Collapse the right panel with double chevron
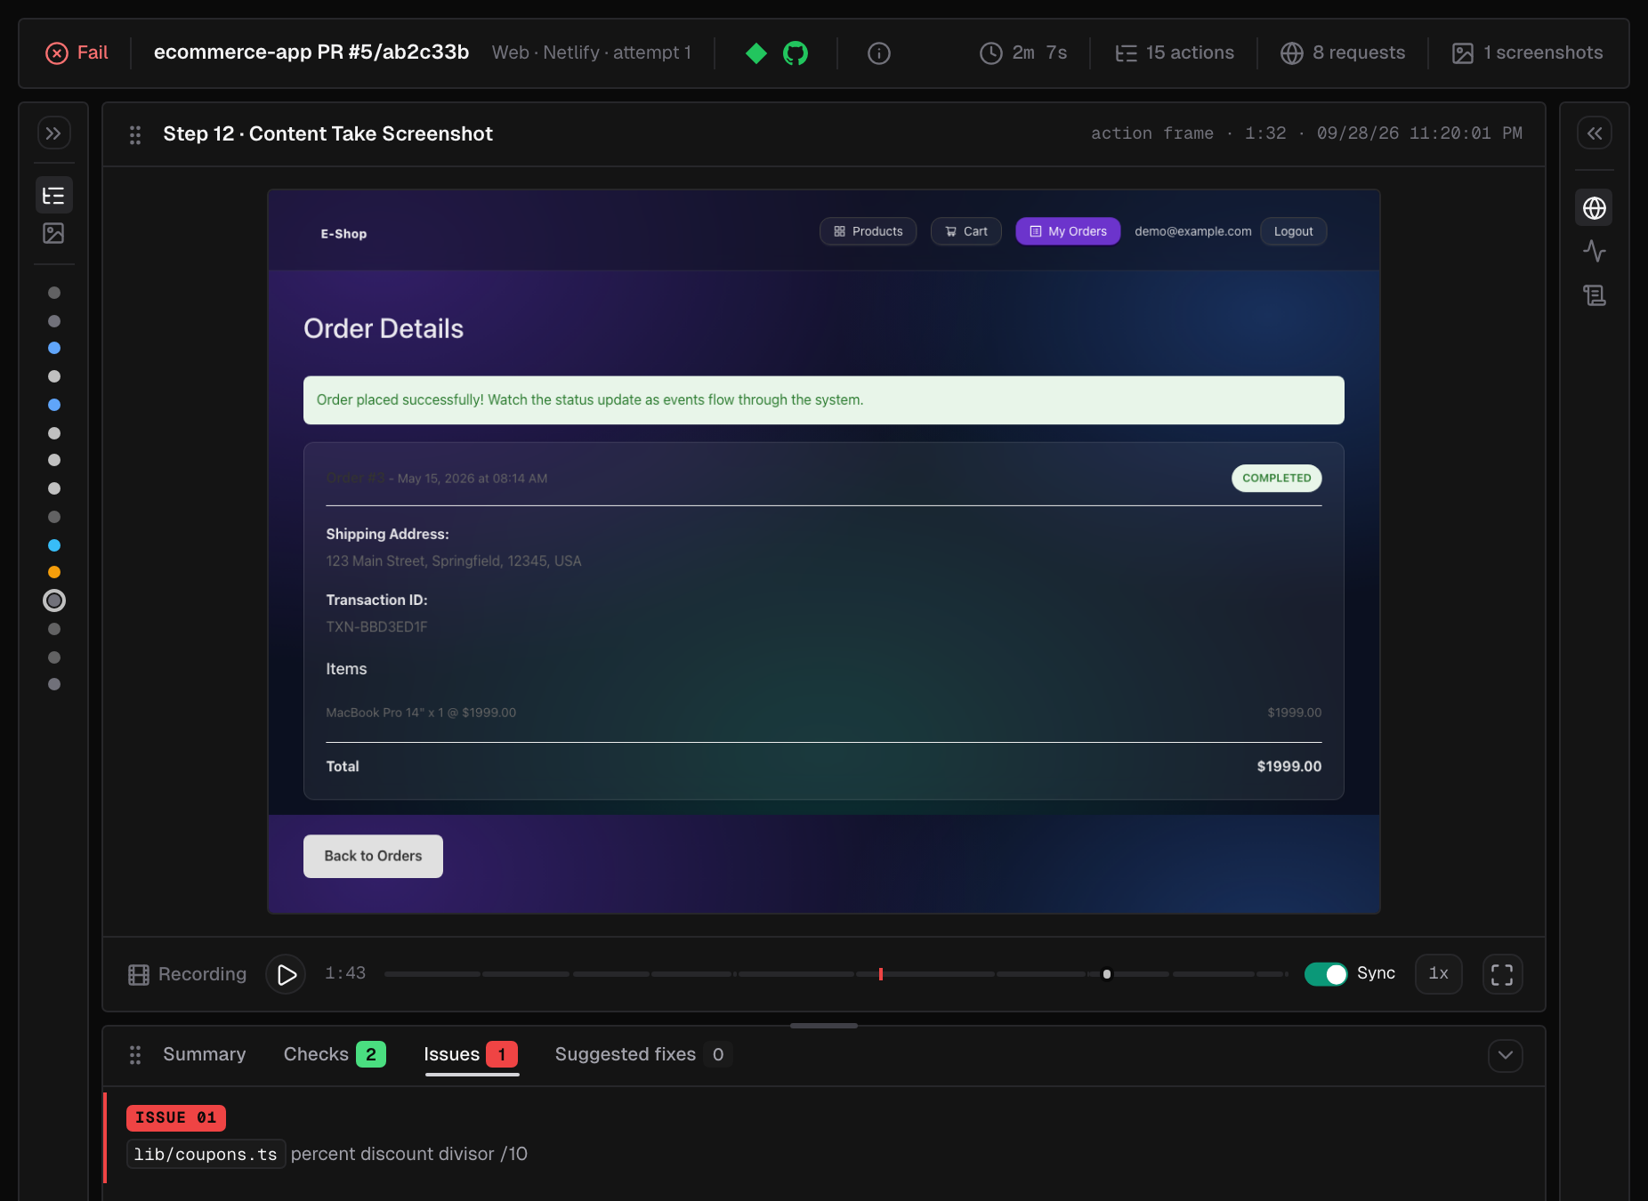Screen dimensions: 1648x1201 click(1594, 133)
